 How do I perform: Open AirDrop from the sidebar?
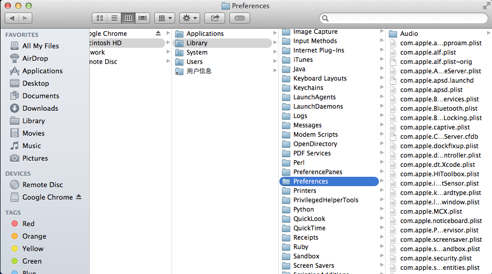click(35, 58)
